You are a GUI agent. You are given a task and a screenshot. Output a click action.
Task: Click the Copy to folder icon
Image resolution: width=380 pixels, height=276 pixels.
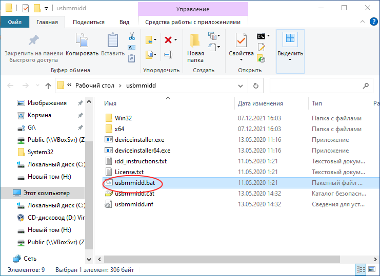click(x=149, y=54)
